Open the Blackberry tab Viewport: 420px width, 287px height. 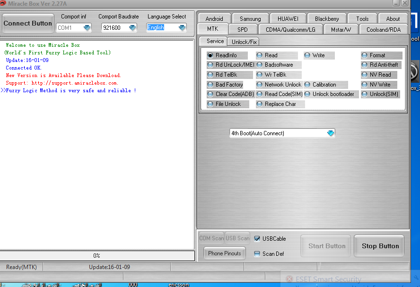(327, 19)
